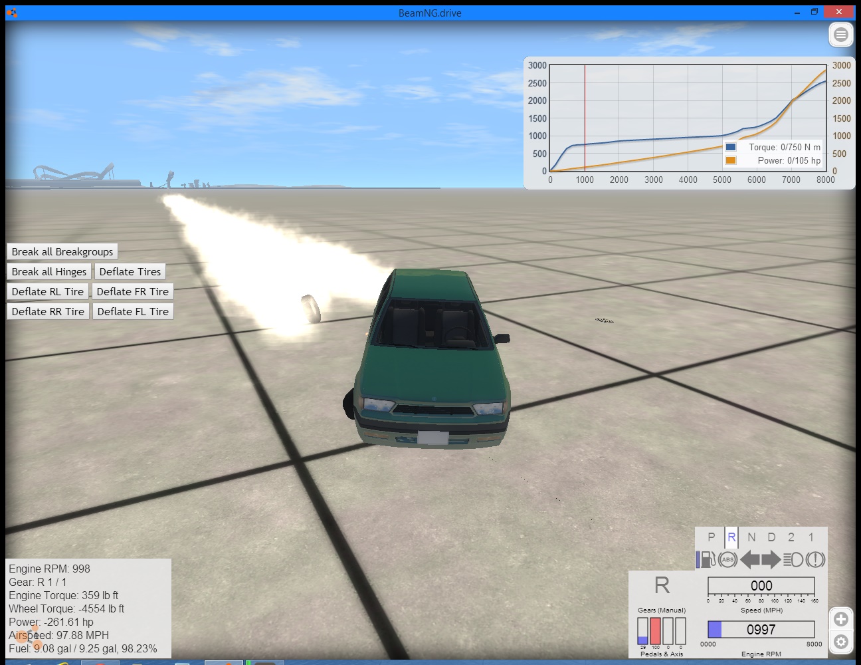Screen dimensions: 861x665
Task: Select gear D in shifter
Action: pyautogui.click(x=771, y=537)
